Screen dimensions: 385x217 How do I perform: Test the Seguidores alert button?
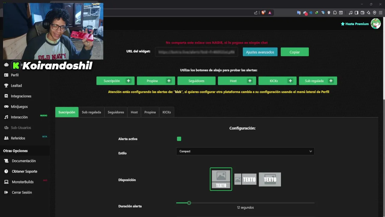[196, 81]
